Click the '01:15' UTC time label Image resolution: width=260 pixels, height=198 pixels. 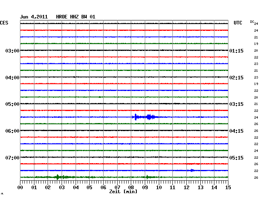(x=236, y=51)
